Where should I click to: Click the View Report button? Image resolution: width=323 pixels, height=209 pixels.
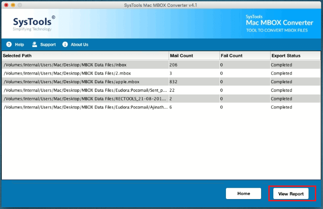(x=291, y=194)
